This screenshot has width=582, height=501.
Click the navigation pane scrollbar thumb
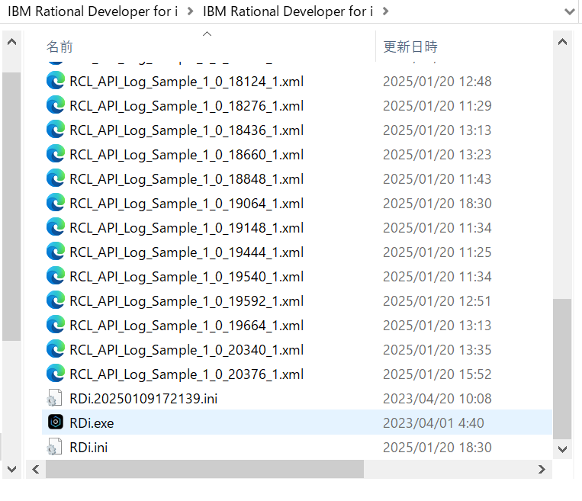pyautogui.click(x=11, y=207)
